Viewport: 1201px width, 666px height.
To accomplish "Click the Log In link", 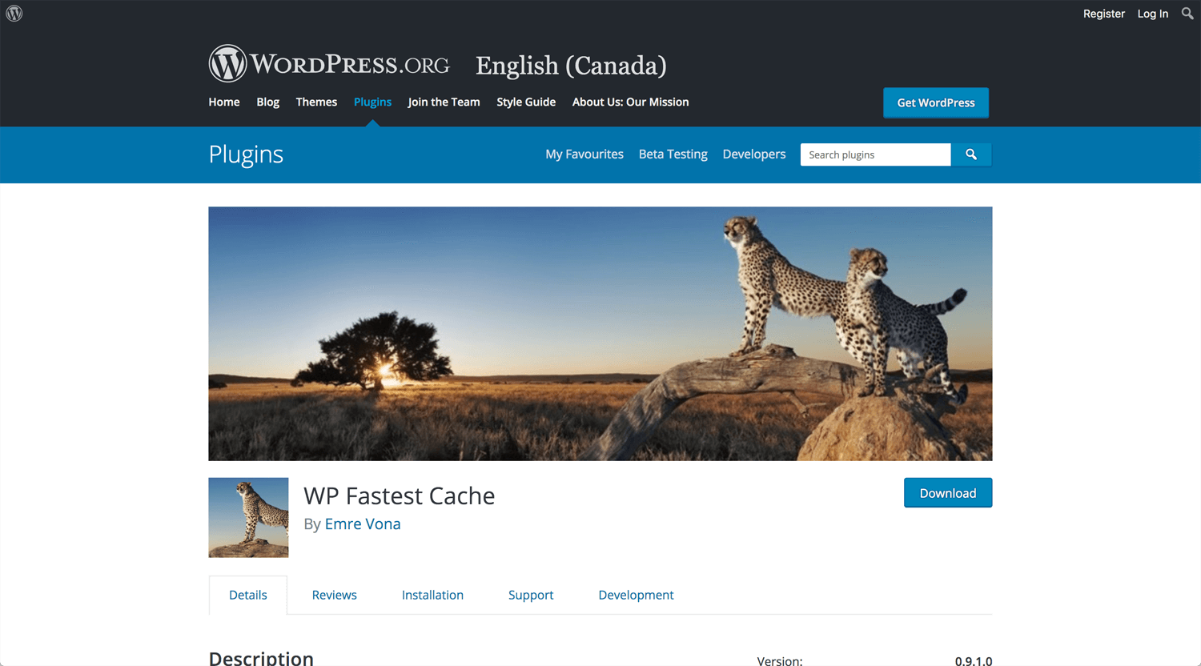I will [x=1152, y=14].
